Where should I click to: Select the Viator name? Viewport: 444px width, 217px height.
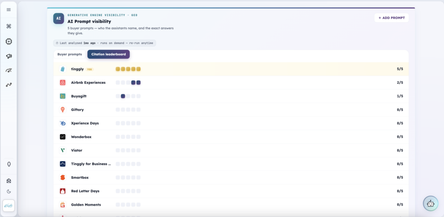[x=77, y=151]
